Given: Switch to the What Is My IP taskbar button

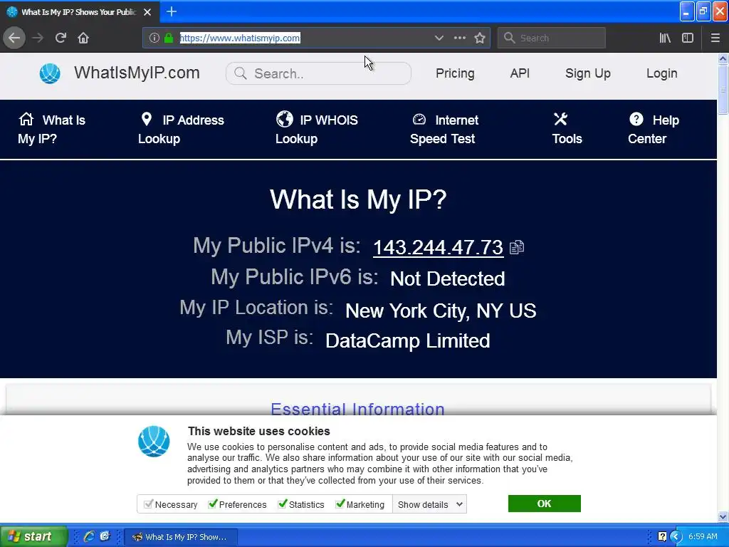Looking at the screenshot, I should click(x=182, y=537).
